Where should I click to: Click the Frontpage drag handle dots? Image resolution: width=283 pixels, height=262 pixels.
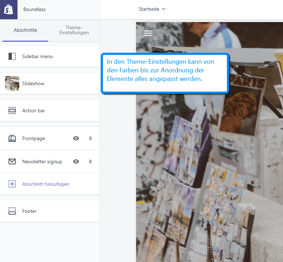click(90, 138)
